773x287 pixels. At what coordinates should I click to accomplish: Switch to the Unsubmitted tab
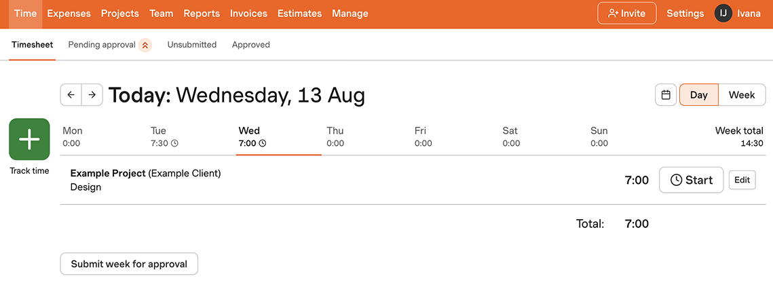192,45
